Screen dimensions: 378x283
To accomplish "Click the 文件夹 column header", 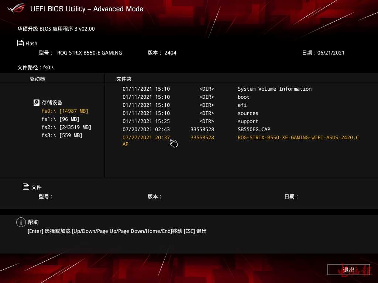I will pyautogui.click(x=124, y=79).
